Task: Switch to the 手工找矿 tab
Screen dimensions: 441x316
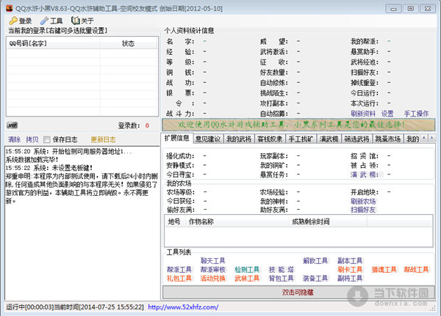Action: point(301,139)
